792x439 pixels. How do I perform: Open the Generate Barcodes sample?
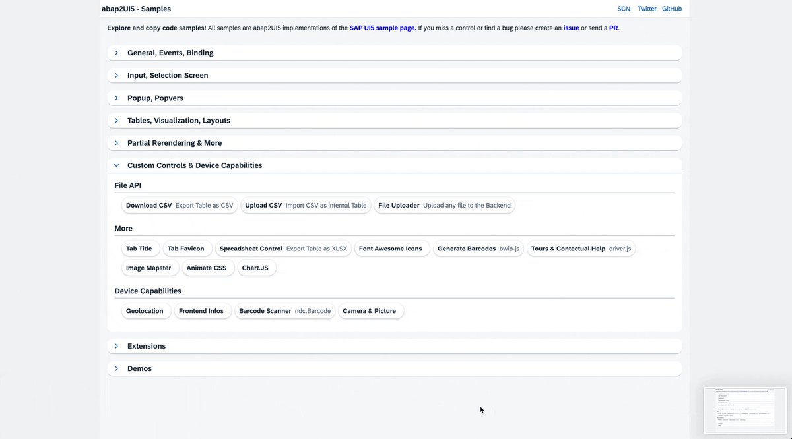click(478, 249)
